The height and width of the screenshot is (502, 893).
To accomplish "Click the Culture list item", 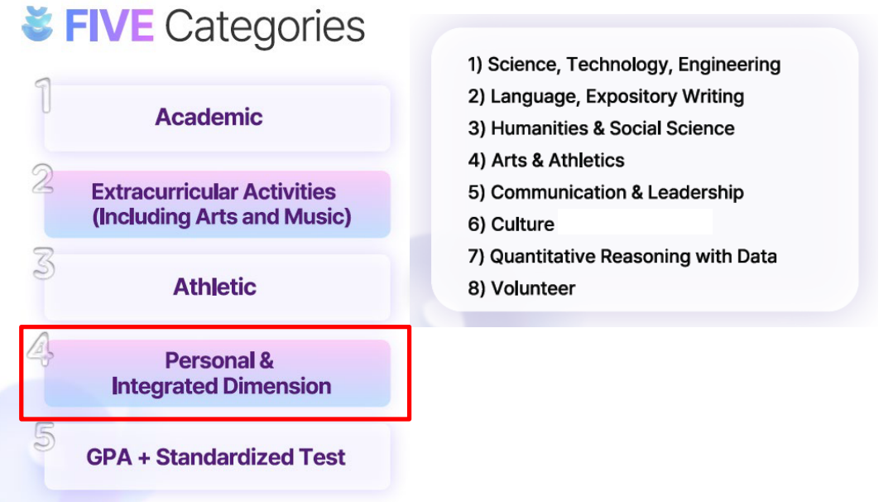I will pyautogui.click(x=511, y=224).
